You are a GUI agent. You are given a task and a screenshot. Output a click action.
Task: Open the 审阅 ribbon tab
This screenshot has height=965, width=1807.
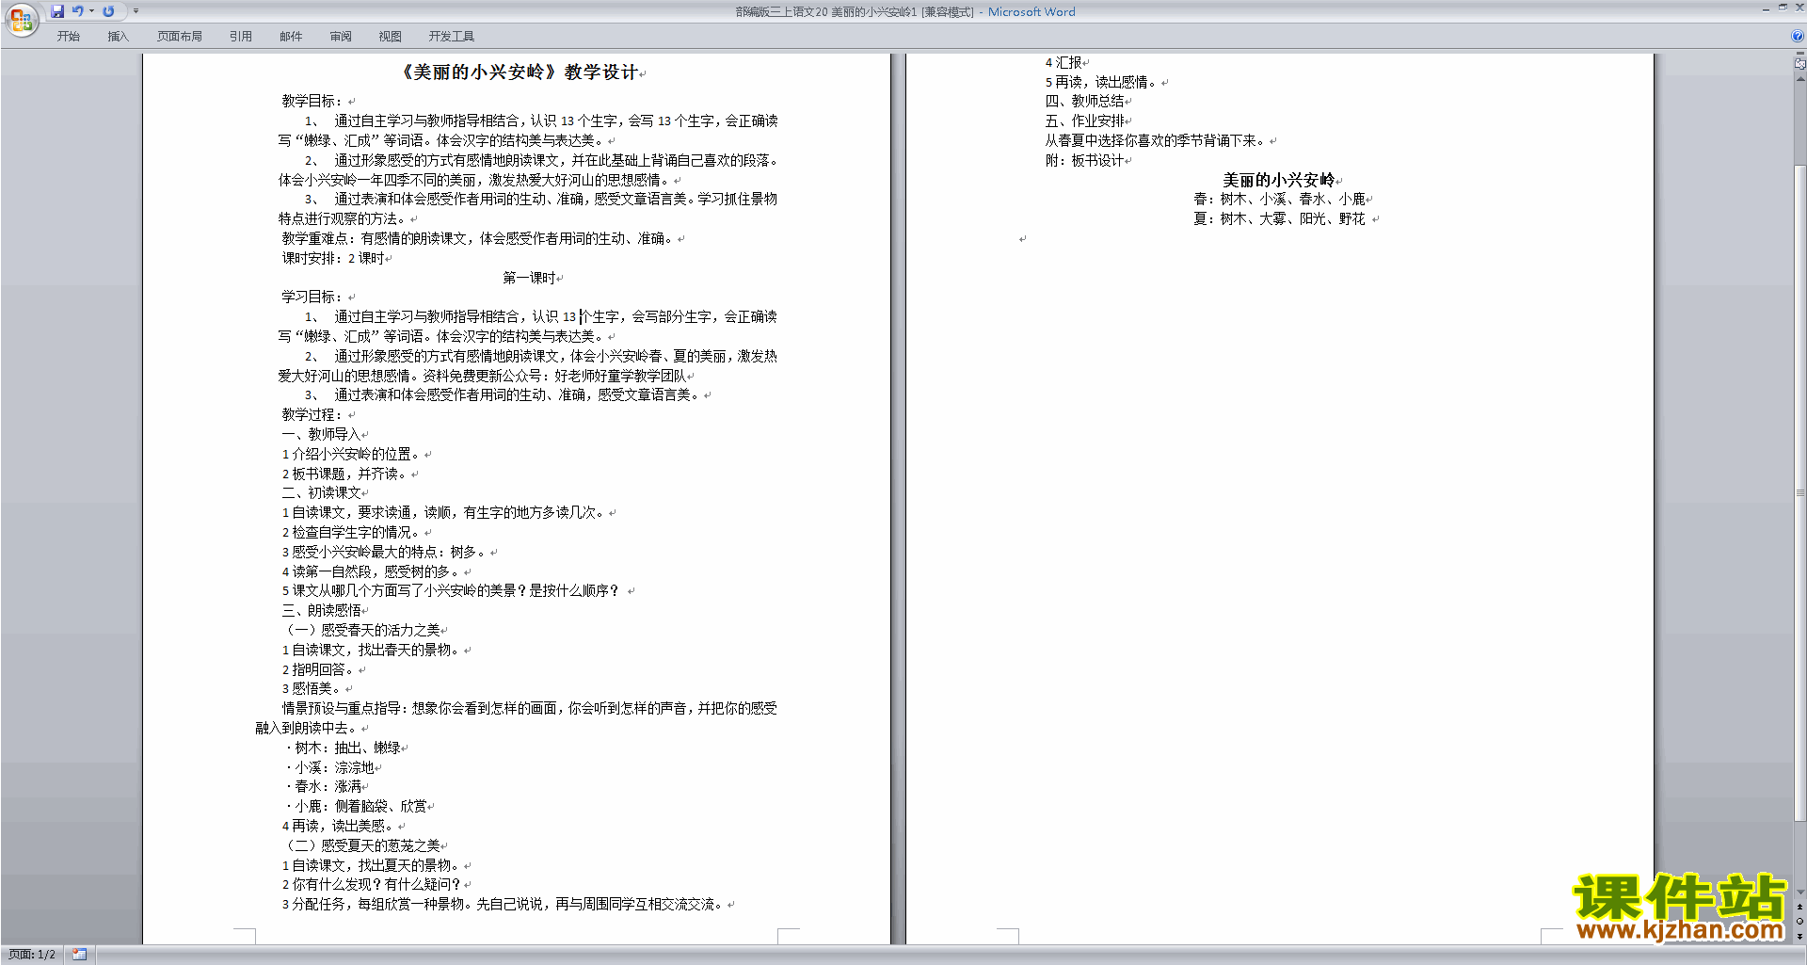tap(341, 37)
